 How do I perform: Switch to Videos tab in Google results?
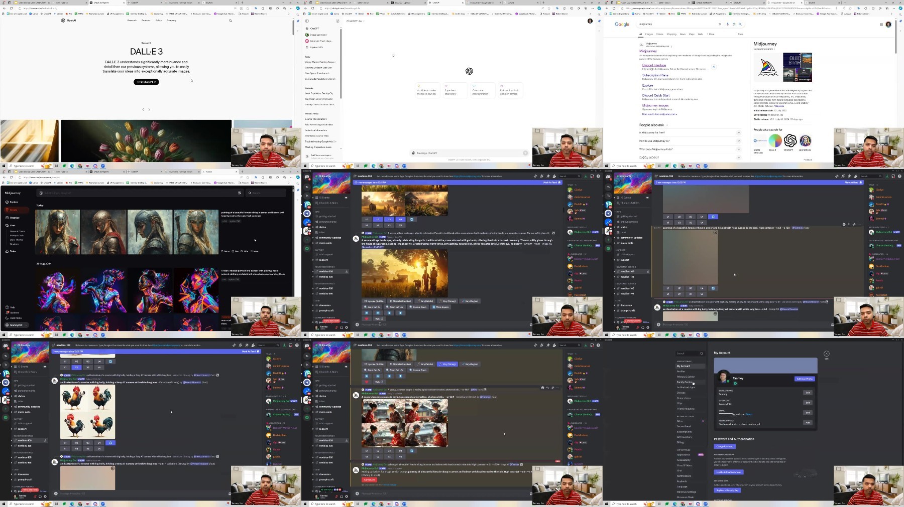659,34
